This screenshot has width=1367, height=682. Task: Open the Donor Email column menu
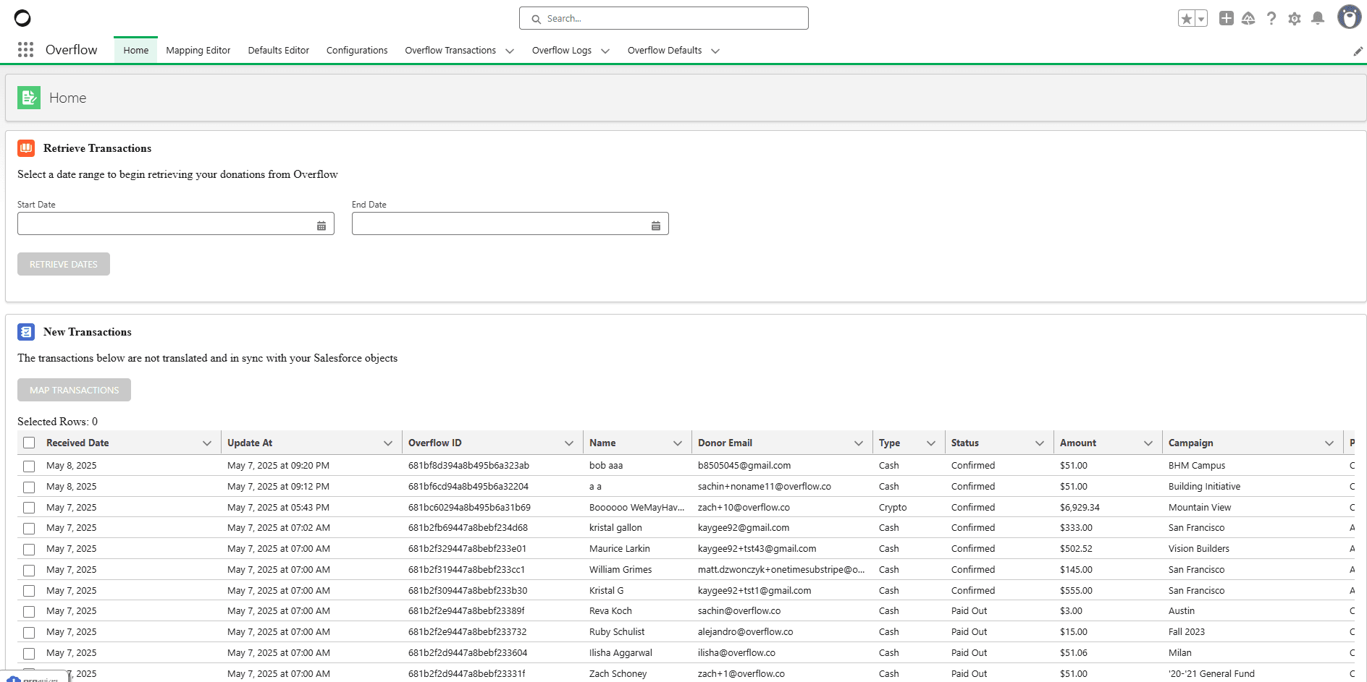859,443
